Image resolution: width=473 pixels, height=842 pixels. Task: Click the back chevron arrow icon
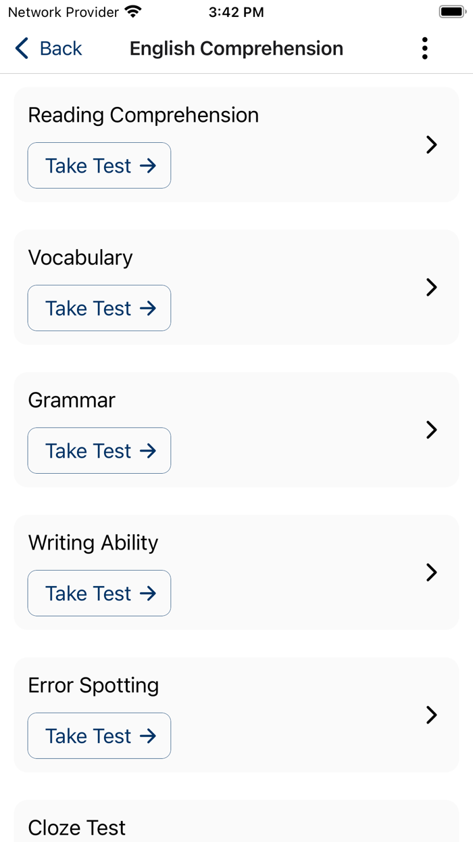pos(21,48)
